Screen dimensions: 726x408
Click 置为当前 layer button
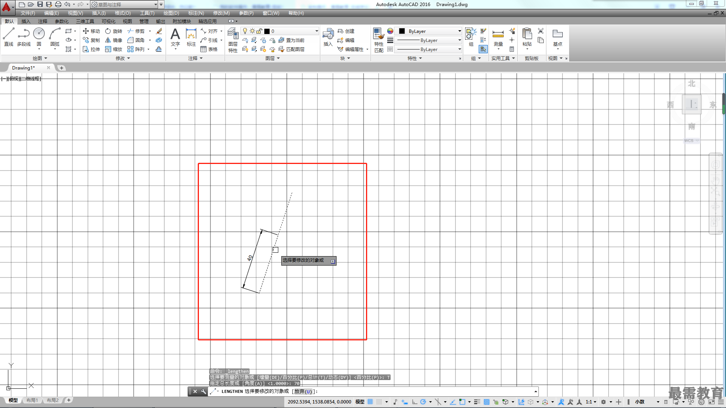[x=291, y=40]
